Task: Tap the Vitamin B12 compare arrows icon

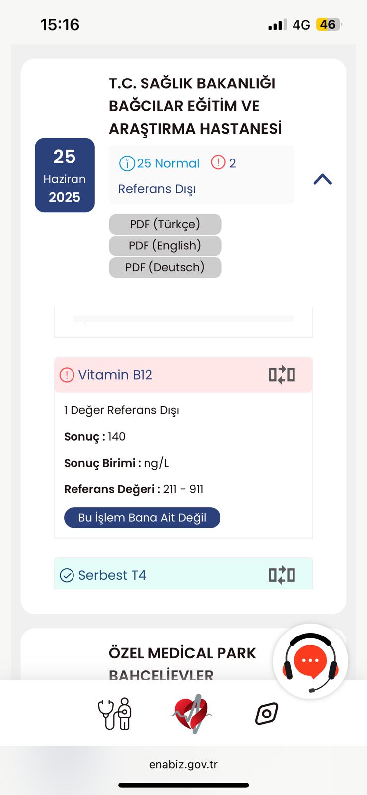Action: [x=282, y=375]
